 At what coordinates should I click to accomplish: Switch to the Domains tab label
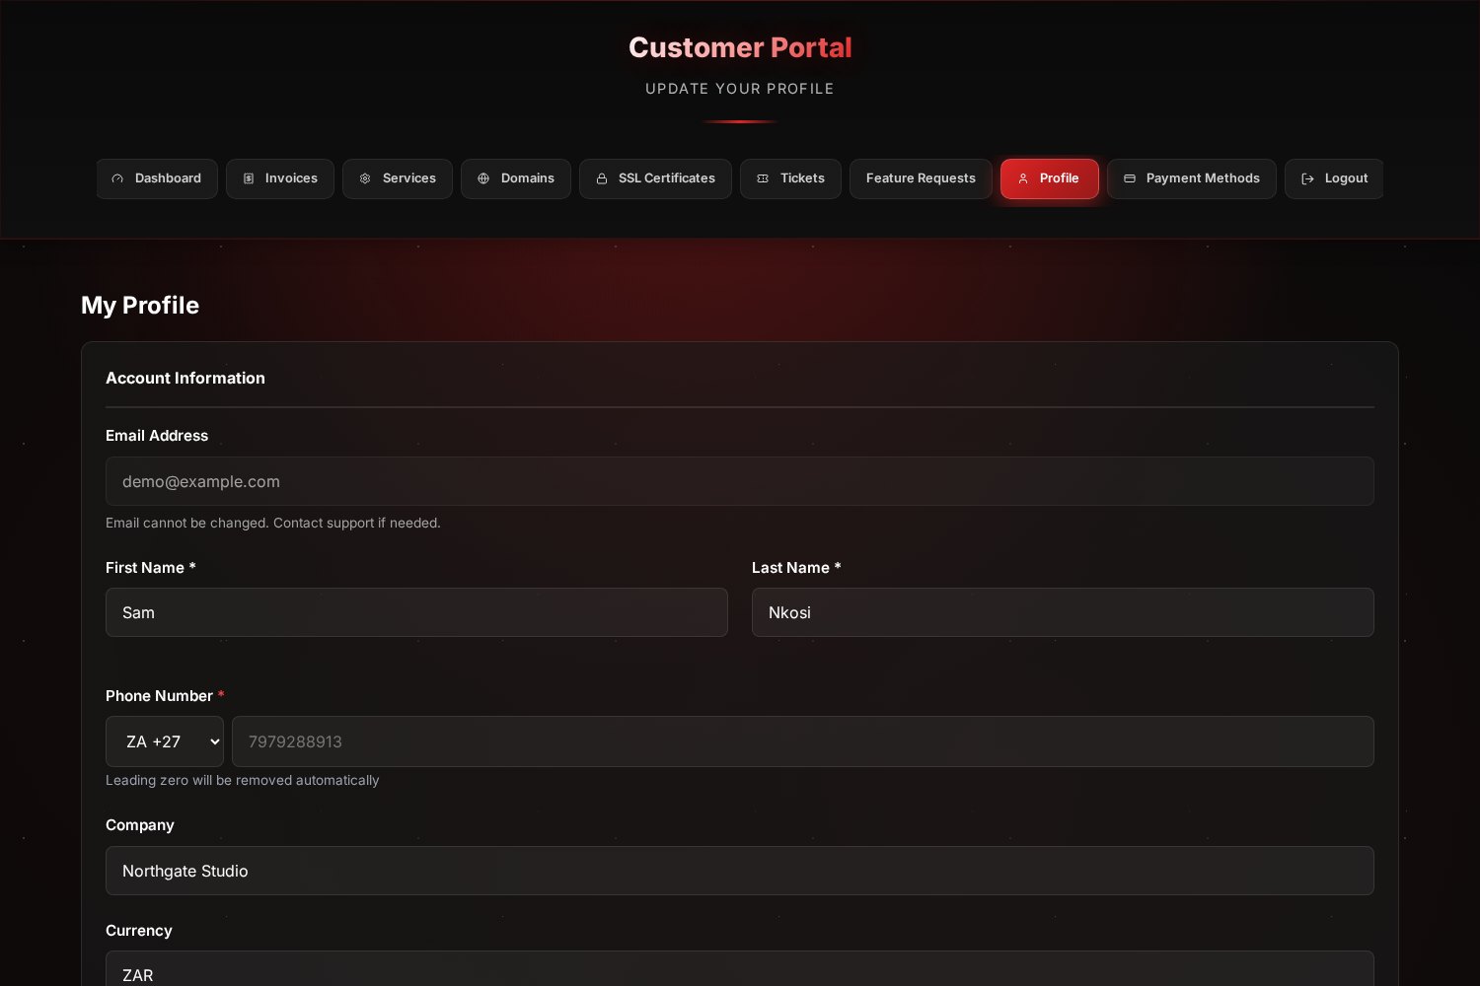pos(528,178)
